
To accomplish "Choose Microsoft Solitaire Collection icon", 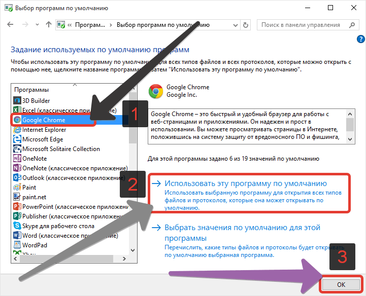I will (17, 149).
